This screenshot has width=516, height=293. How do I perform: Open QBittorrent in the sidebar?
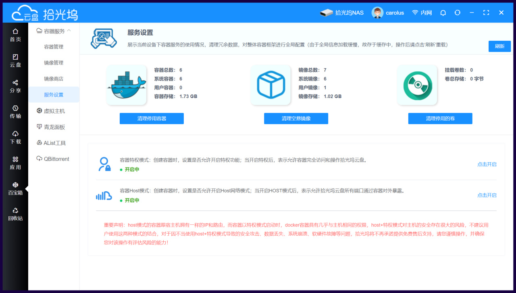coord(54,159)
